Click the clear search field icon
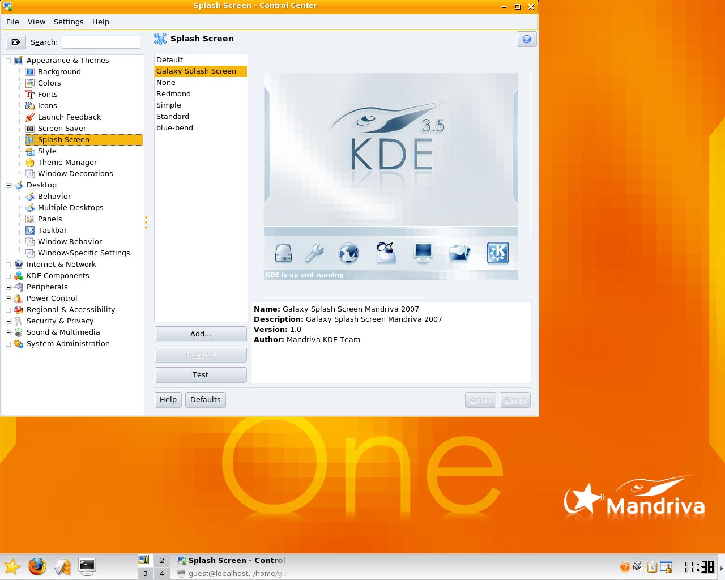This screenshot has width=725, height=580. click(x=16, y=42)
